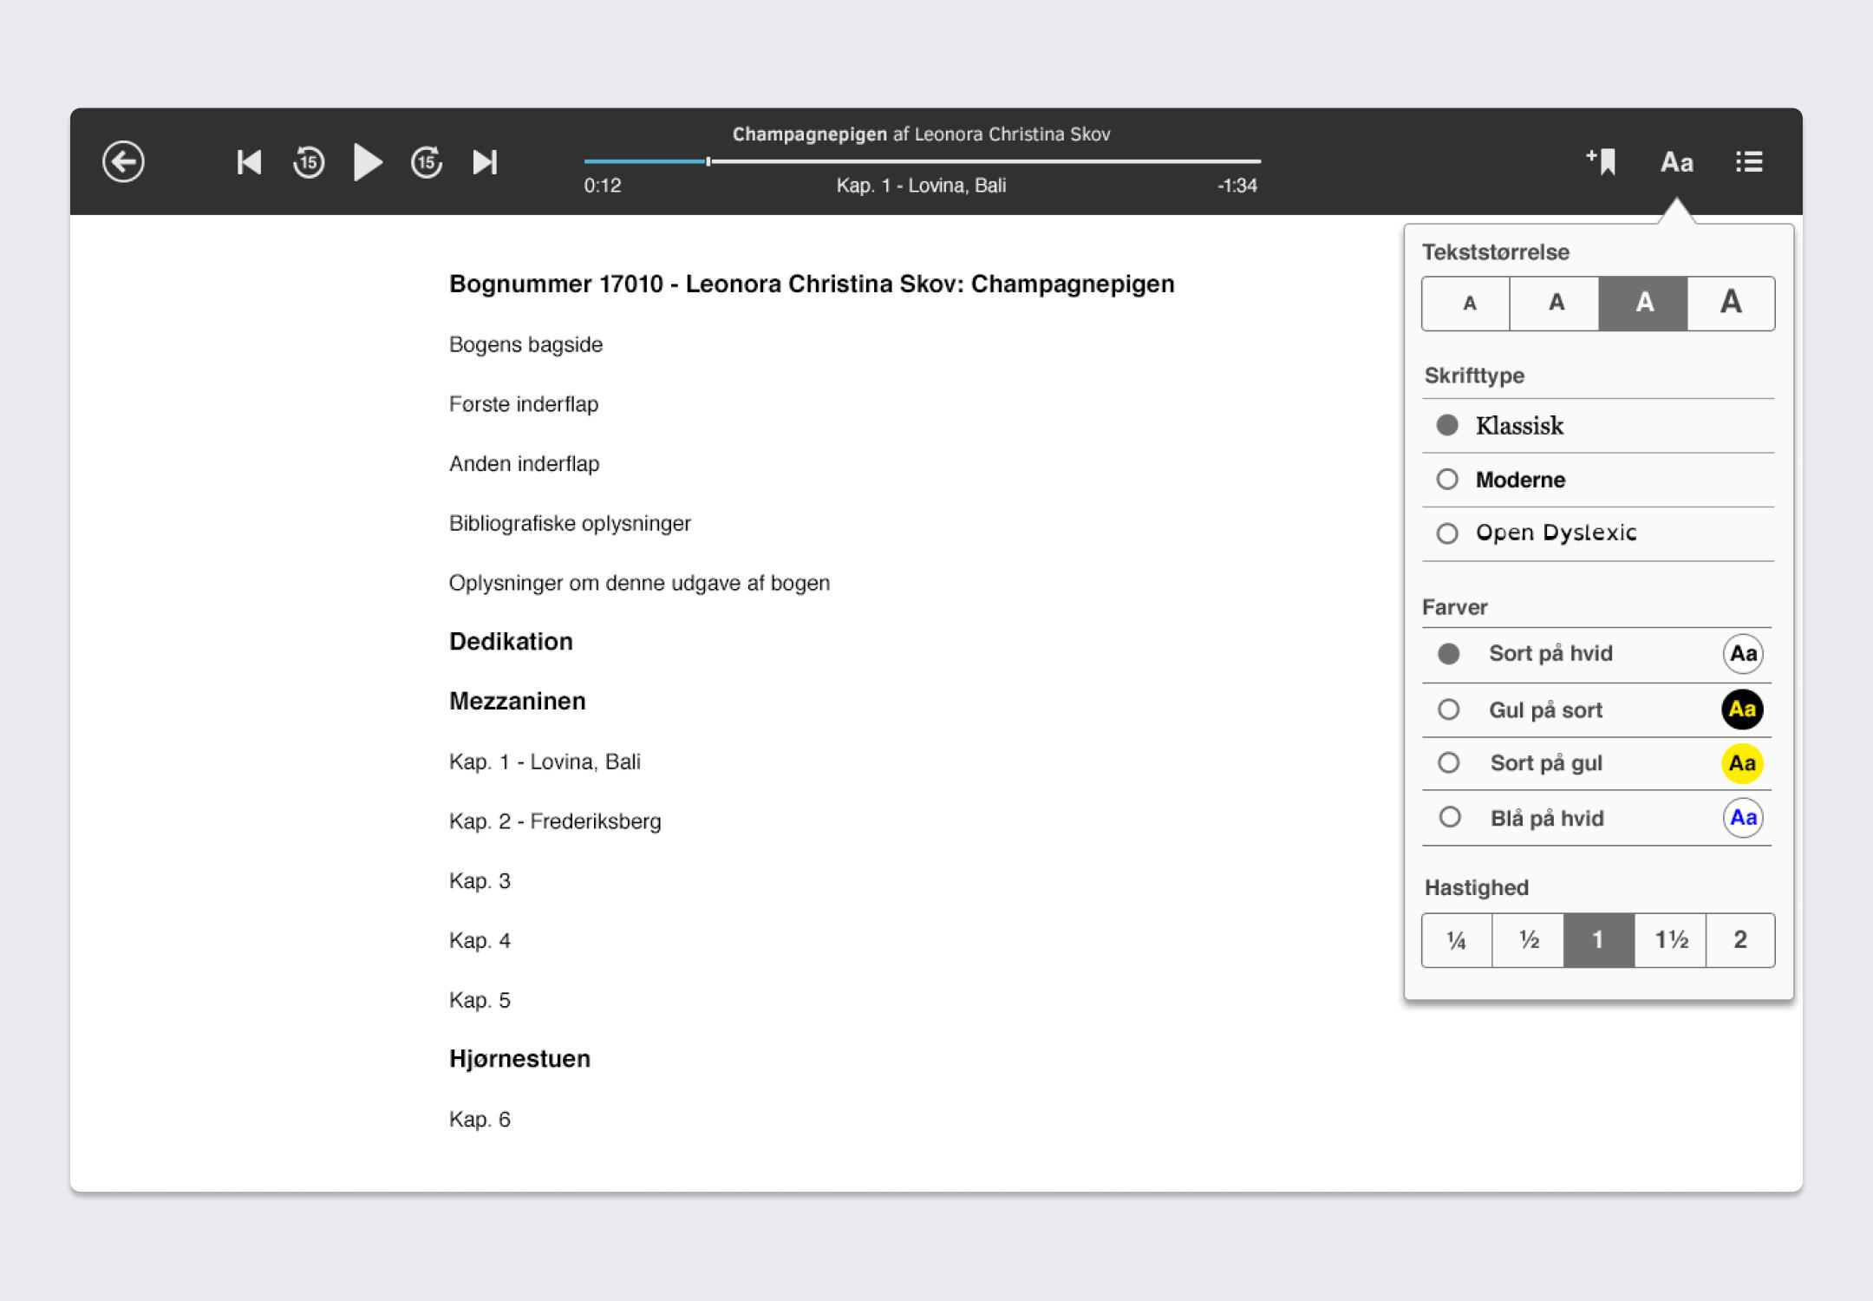
Task: Skip to the next chapter
Action: pos(486,162)
